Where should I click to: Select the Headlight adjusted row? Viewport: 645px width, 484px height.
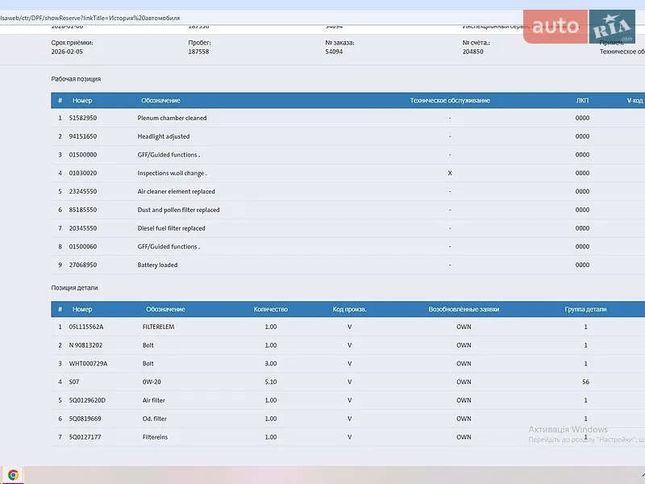(348, 136)
